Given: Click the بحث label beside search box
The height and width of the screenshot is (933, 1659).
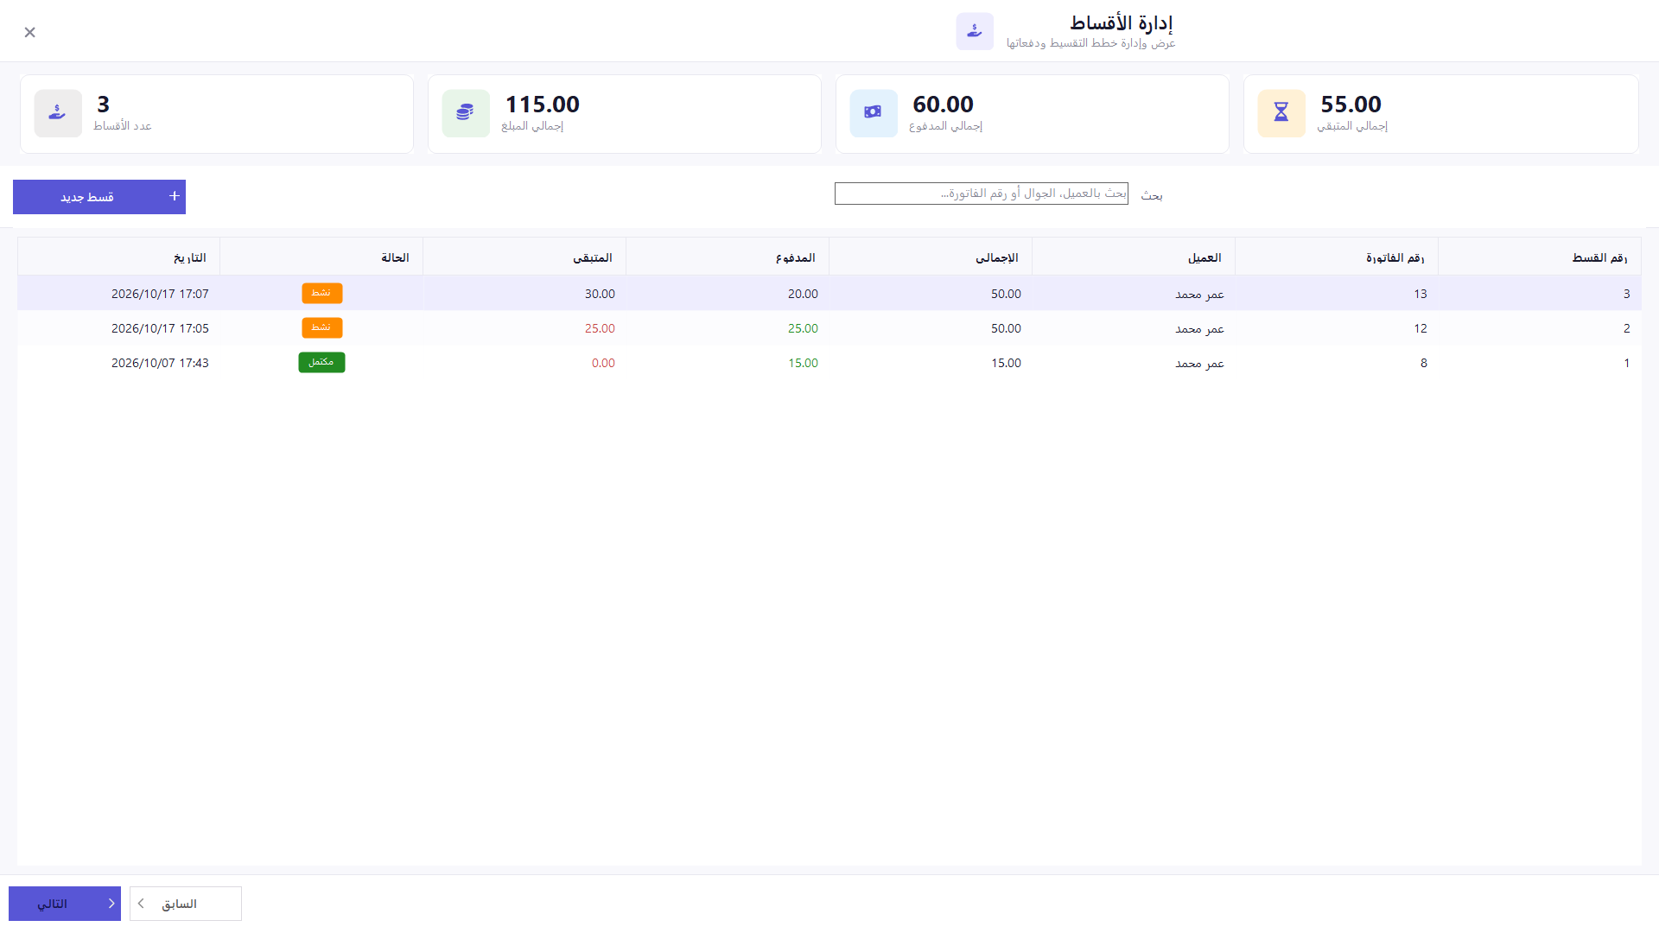Looking at the screenshot, I should [x=1152, y=195].
